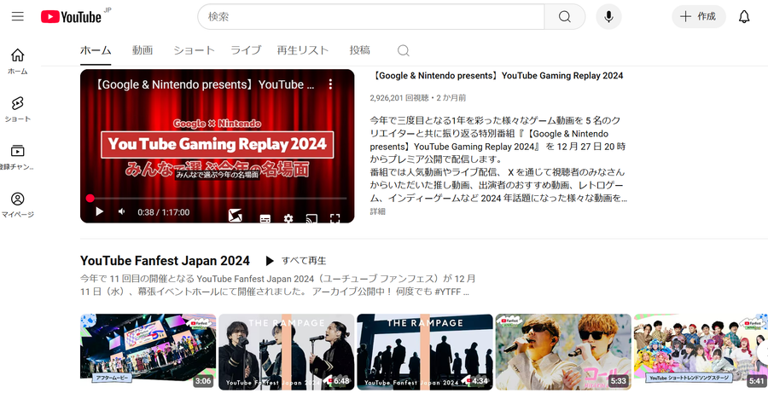Cast the video to a TV
Image resolution: width=768 pixels, height=393 pixels.
click(x=311, y=218)
